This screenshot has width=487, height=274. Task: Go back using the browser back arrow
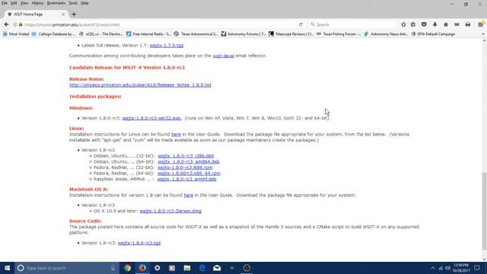6,24
